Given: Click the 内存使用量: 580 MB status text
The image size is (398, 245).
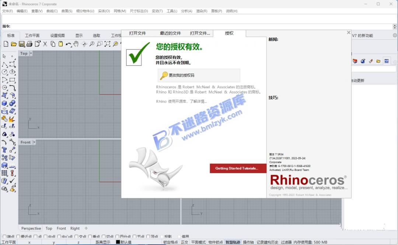Looking at the screenshot, I should click(310, 242).
